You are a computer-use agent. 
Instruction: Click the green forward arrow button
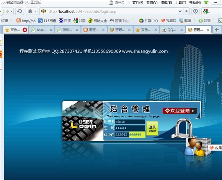click(7, 11)
